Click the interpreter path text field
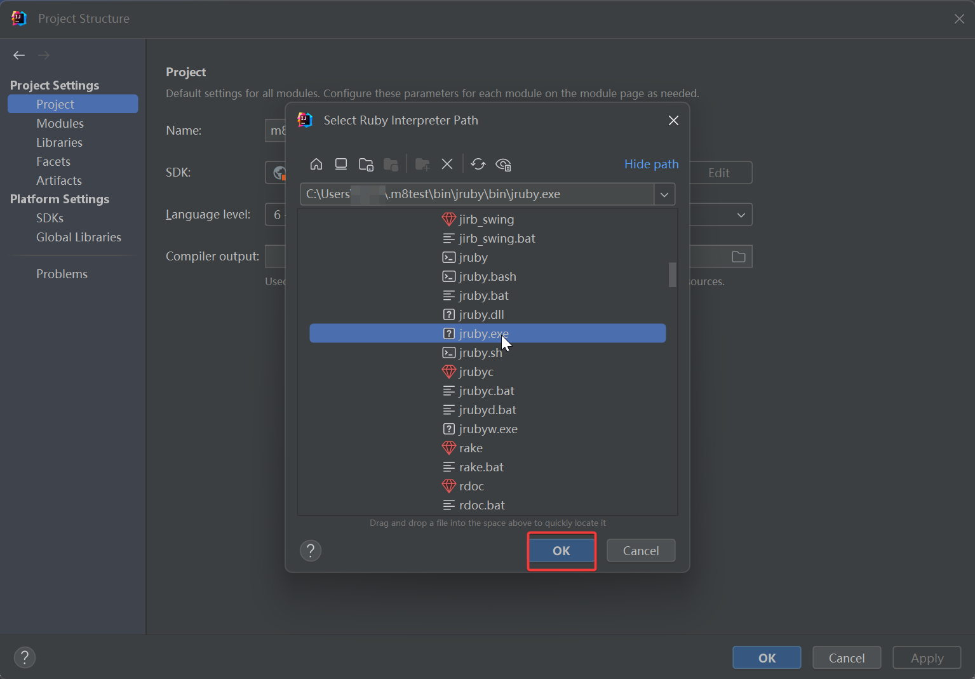 point(476,194)
